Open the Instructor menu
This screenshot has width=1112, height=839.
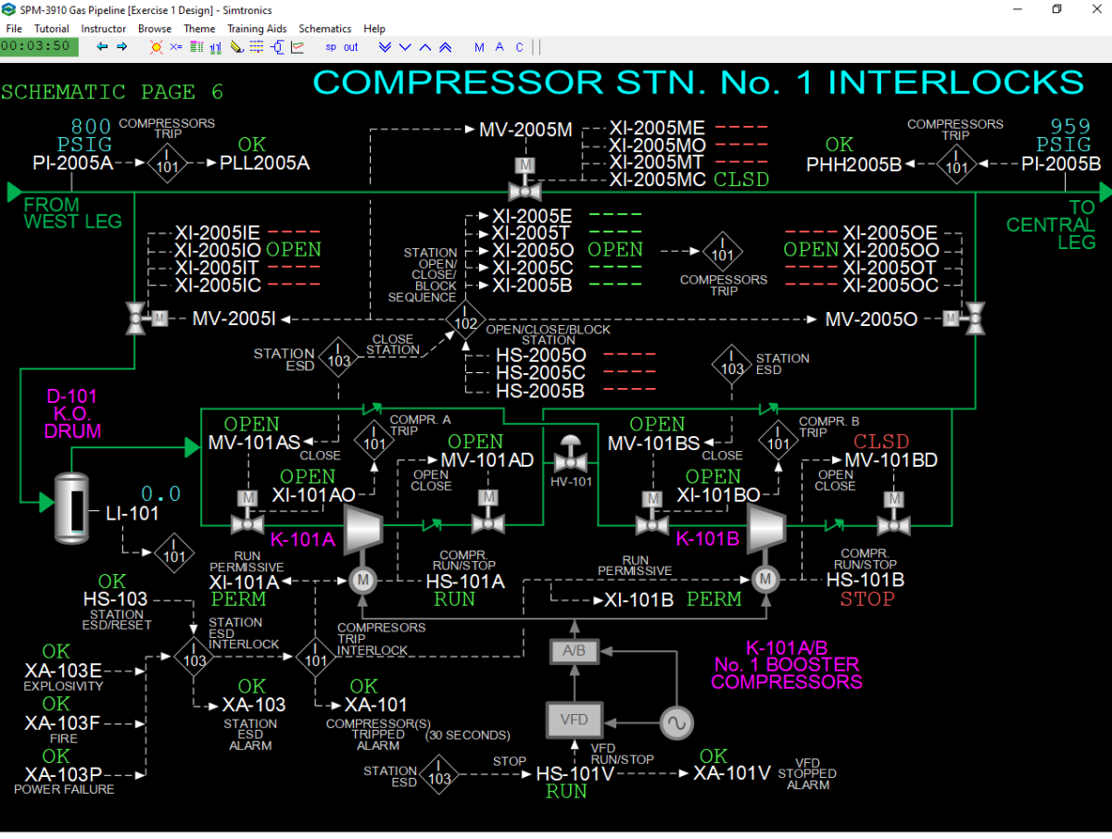(104, 29)
